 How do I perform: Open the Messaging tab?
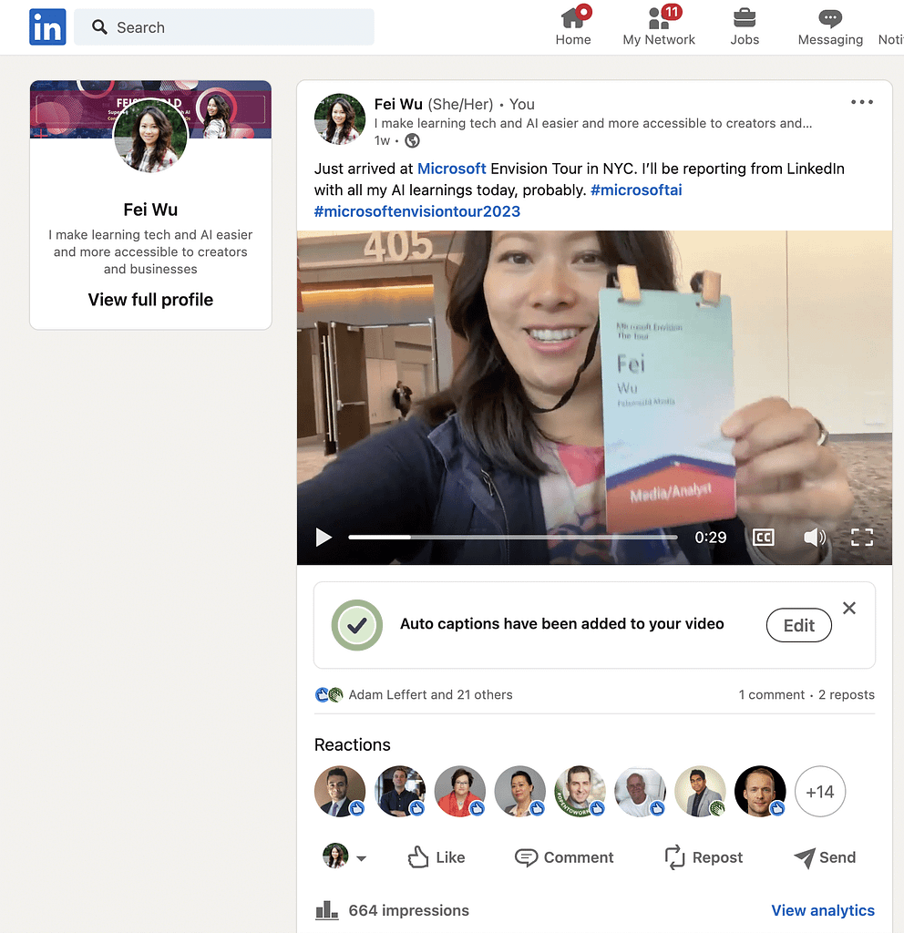(x=830, y=26)
